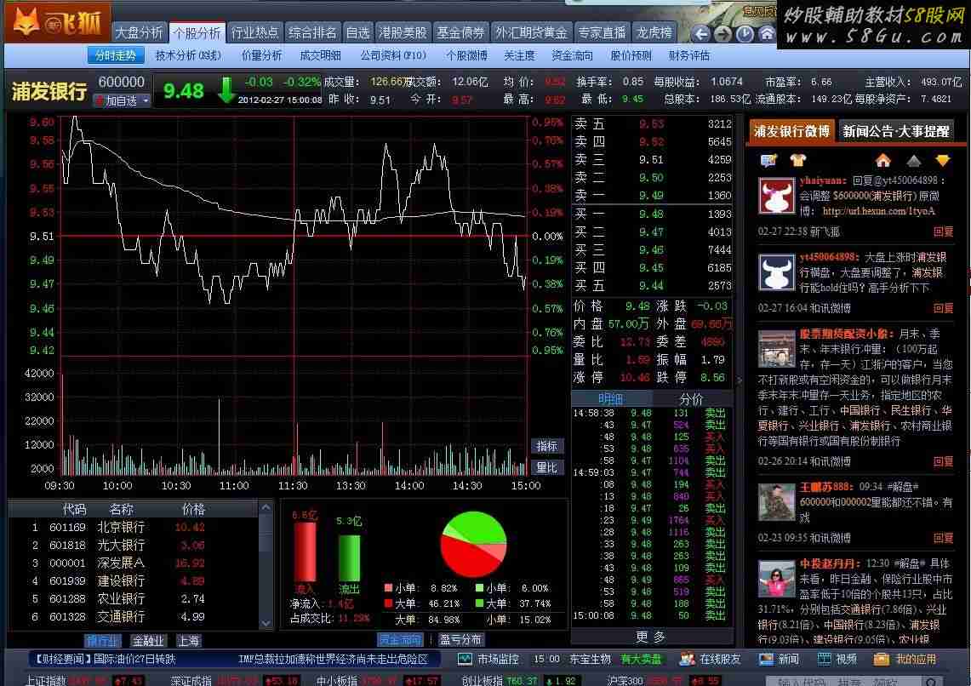
Task: Open the url.hexun.com link in yhaiyuan's post
Action: pyautogui.click(x=879, y=211)
